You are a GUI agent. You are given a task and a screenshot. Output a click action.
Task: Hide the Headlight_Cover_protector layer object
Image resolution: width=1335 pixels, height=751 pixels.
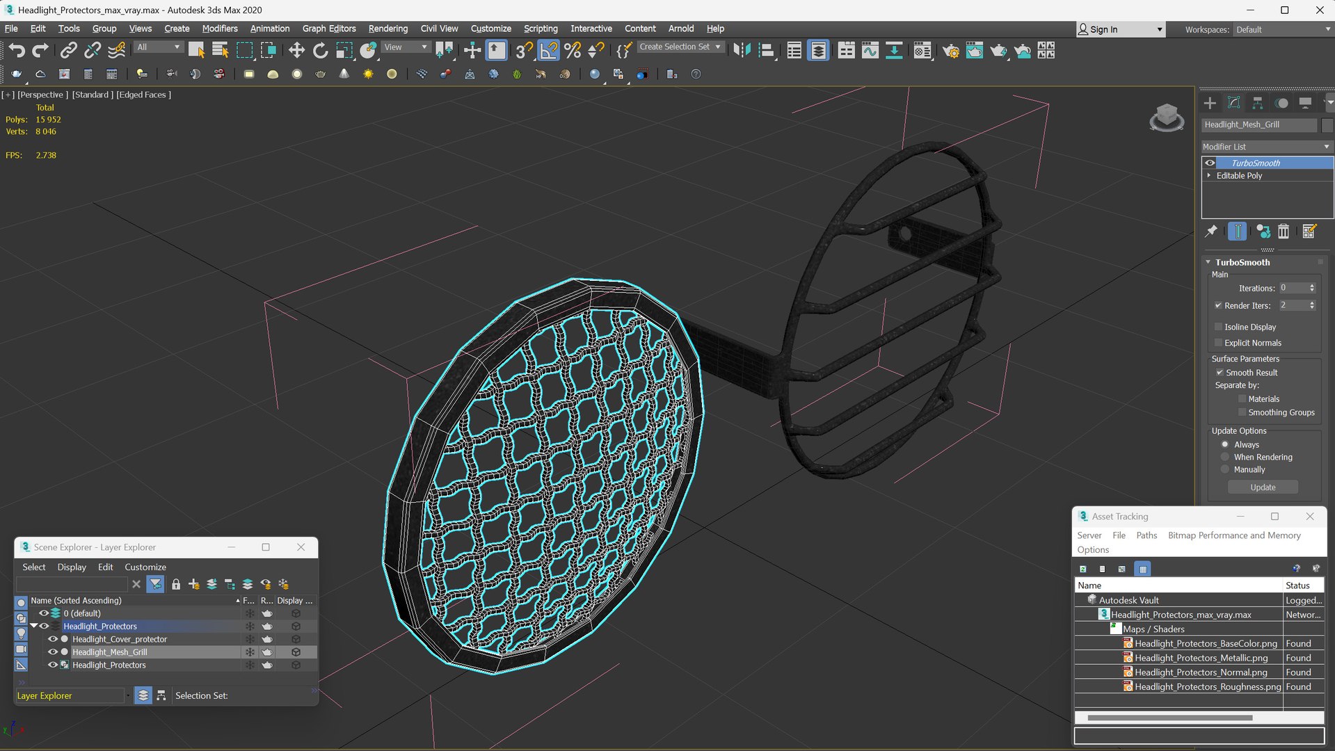(x=52, y=639)
